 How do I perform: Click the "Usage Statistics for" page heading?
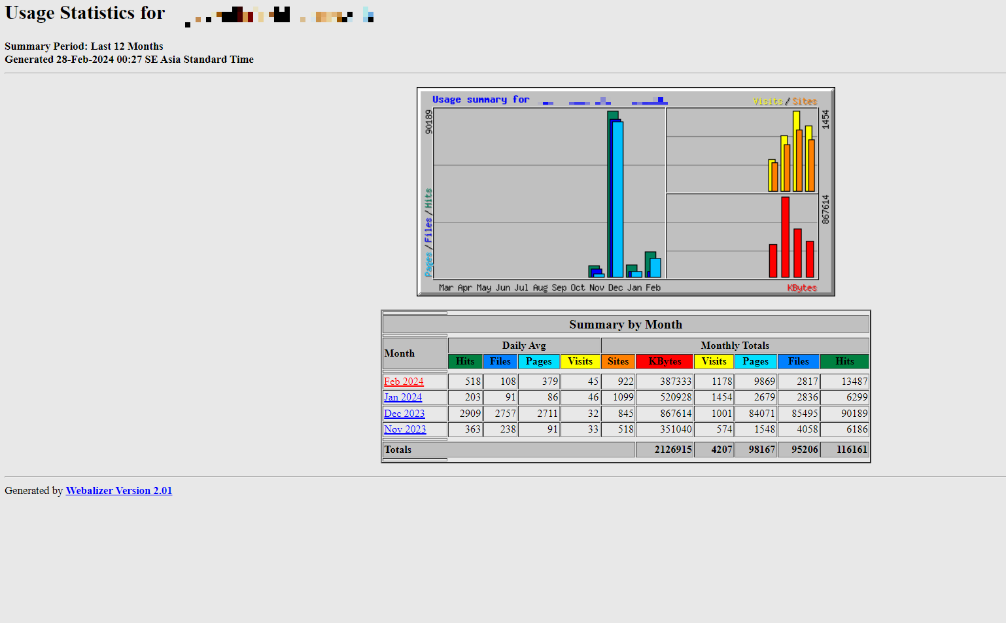[x=85, y=13]
